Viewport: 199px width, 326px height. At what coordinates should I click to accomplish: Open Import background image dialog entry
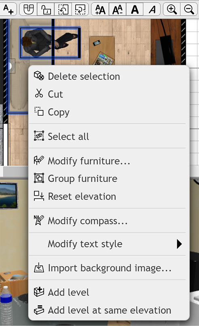tap(109, 268)
